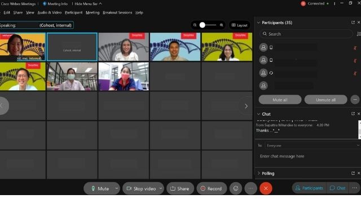Toggle the Chat panel button
The width and height of the screenshot is (361, 203).
click(337, 188)
